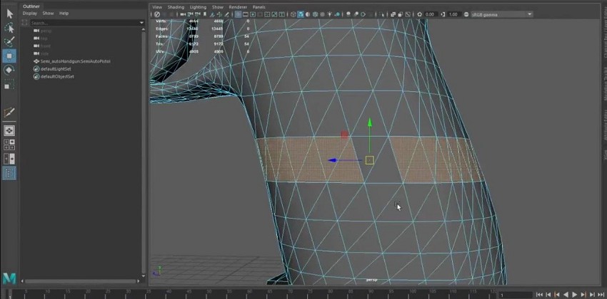Select the arrow Select tool
Viewport: 607px width, 299px height.
click(9, 13)
